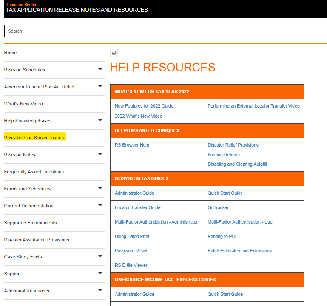Select Forms and Schedules menu label
This screenshot has width=327, height=306.
tap(27, 189)
